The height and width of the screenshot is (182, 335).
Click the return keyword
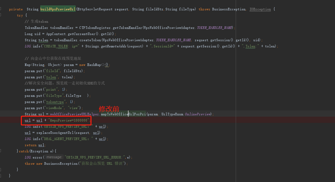31,145
